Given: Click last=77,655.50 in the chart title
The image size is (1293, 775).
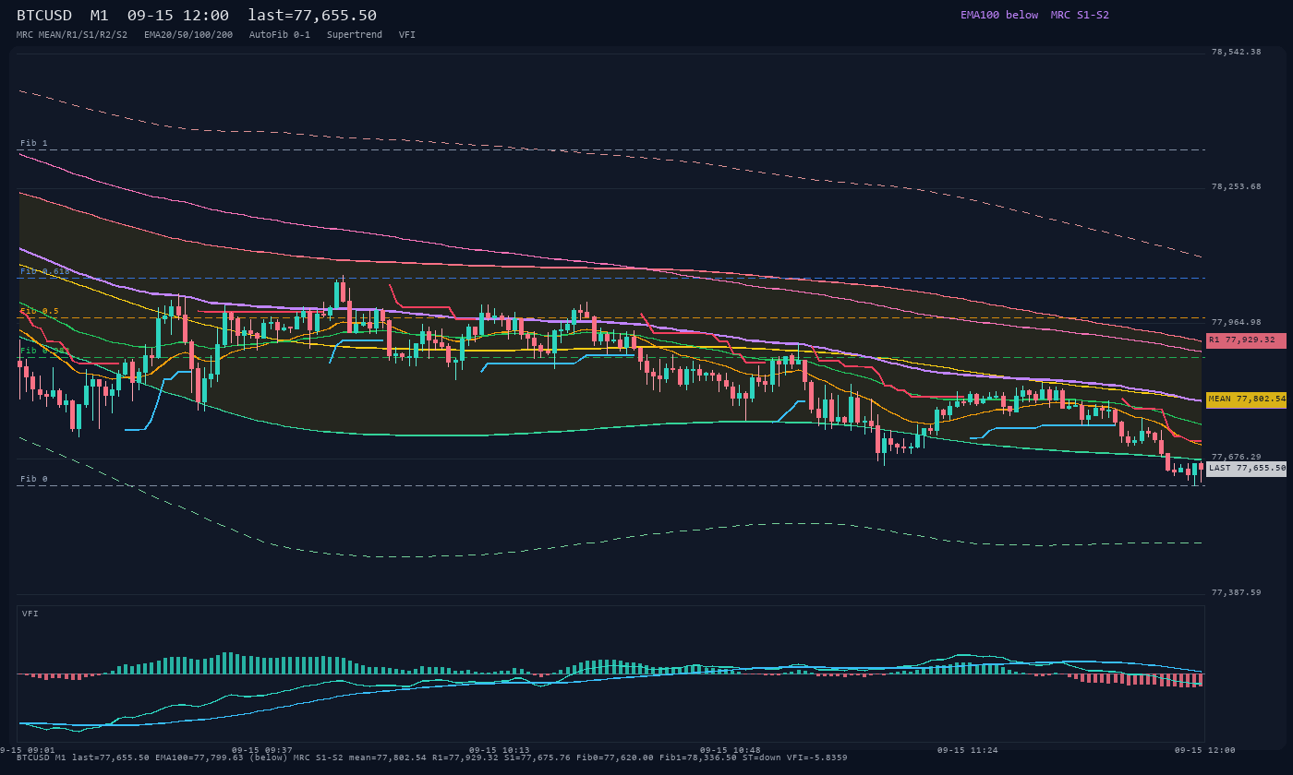Looking at the screenshot, I should click(312, 16).
